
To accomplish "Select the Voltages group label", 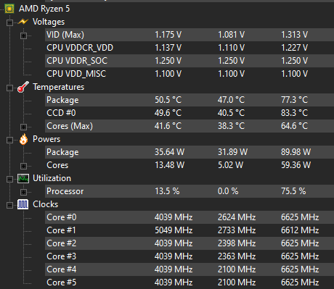I will click(x=49, y=22).
